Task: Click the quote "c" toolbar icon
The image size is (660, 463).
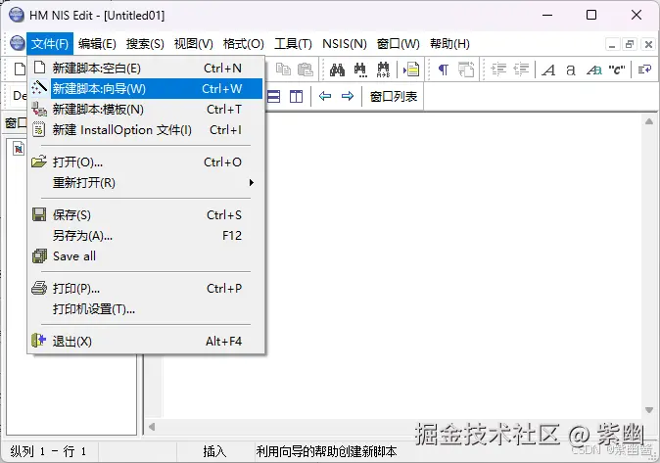Action: coord(617,69)
